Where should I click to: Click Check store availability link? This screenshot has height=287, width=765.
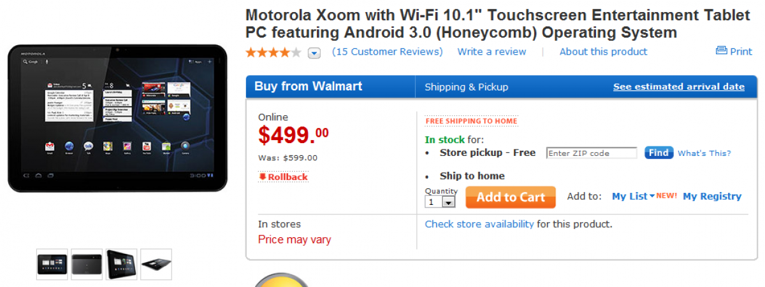[479, 224]
